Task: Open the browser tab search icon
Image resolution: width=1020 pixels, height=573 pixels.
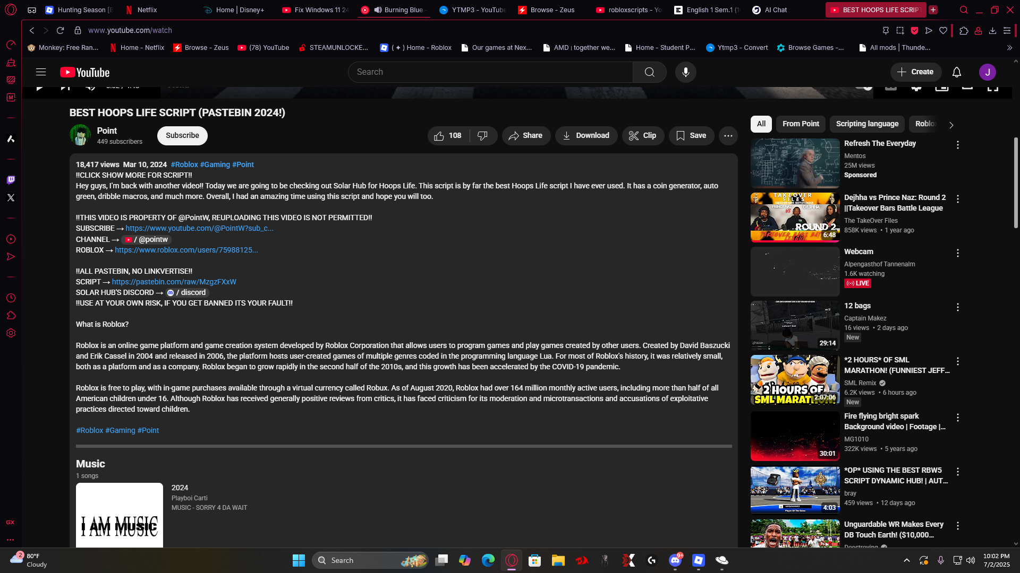Action: (x=964, y=10)
